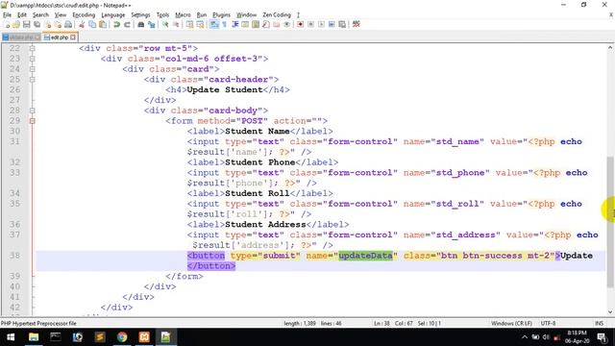Click the Update Student heading text
Viewport: 615px width, 346px height.
point(225,89)
